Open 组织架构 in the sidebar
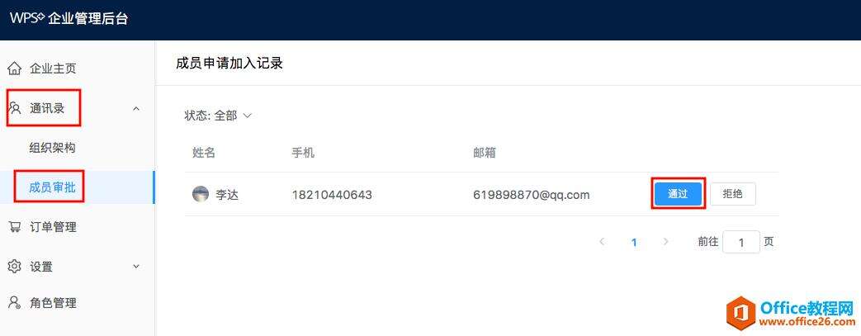The height and width of the screenshot is (336, 861). [x=52, y=148]
